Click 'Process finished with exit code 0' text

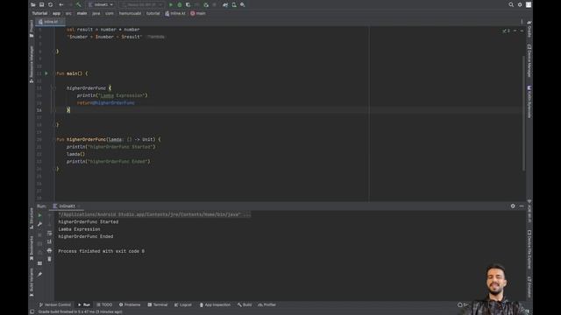coord(102,251)
